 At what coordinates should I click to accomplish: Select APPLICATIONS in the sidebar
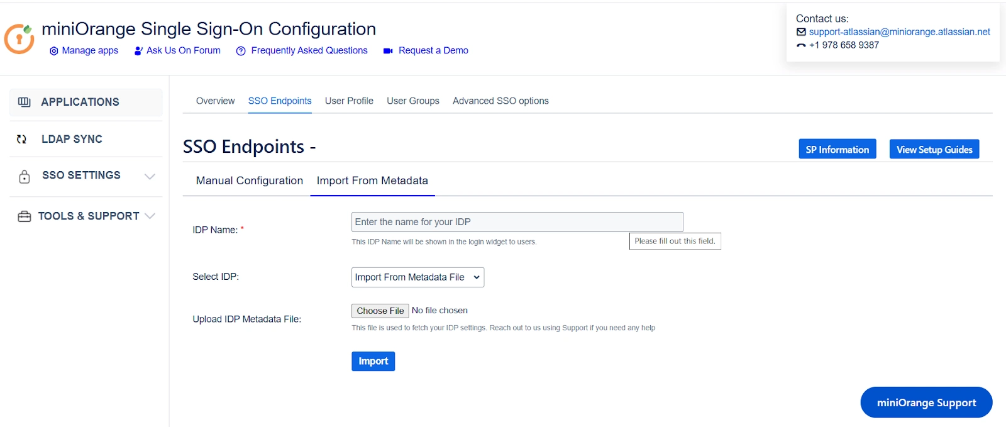[x=86, y=102]
